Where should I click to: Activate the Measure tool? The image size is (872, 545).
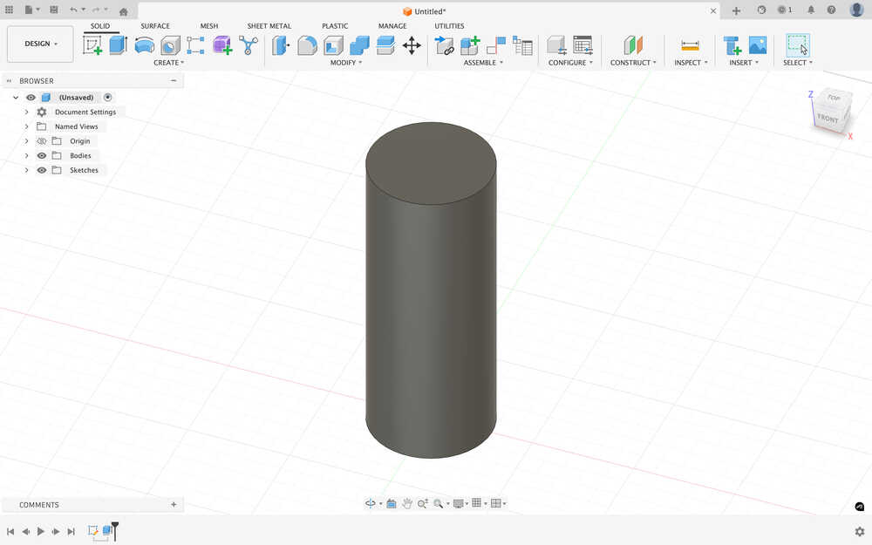coord(690,45)
